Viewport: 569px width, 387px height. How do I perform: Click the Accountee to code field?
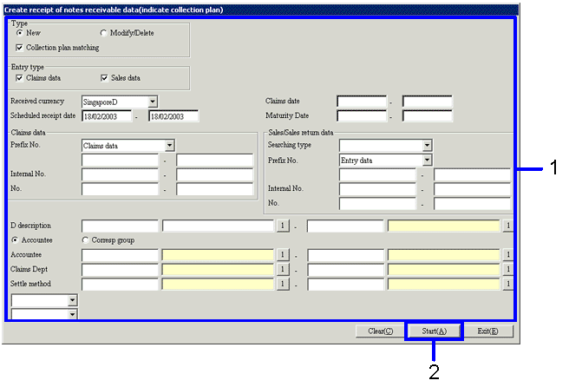click(345, 254)
